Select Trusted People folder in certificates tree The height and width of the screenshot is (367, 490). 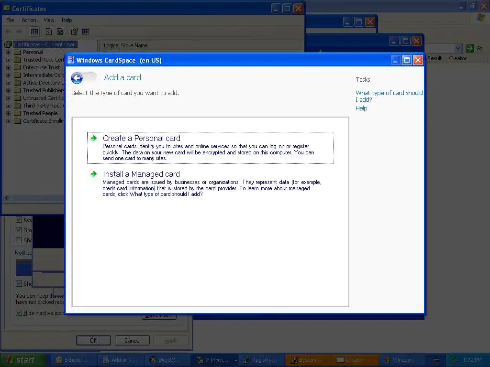click(40, 113)
